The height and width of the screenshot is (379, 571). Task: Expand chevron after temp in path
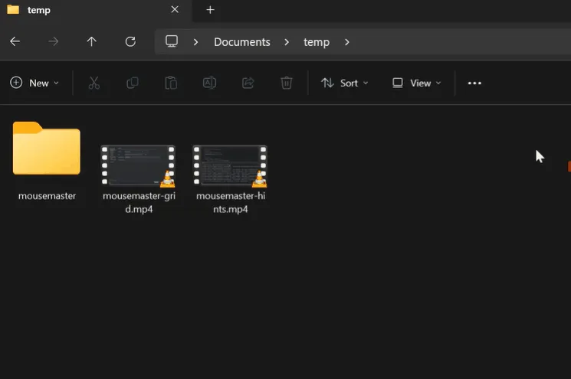click(x=346, y=42)
